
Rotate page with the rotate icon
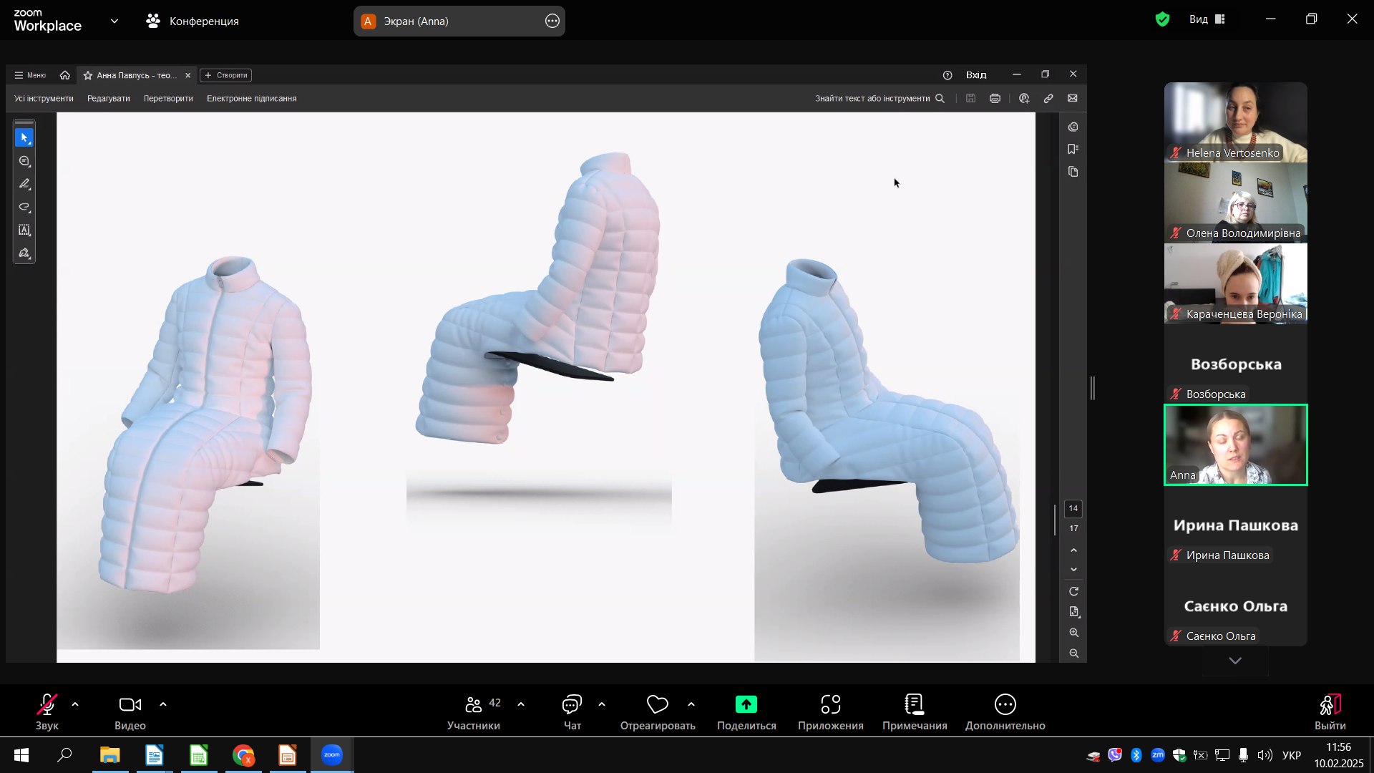[x=1073, y=591]
